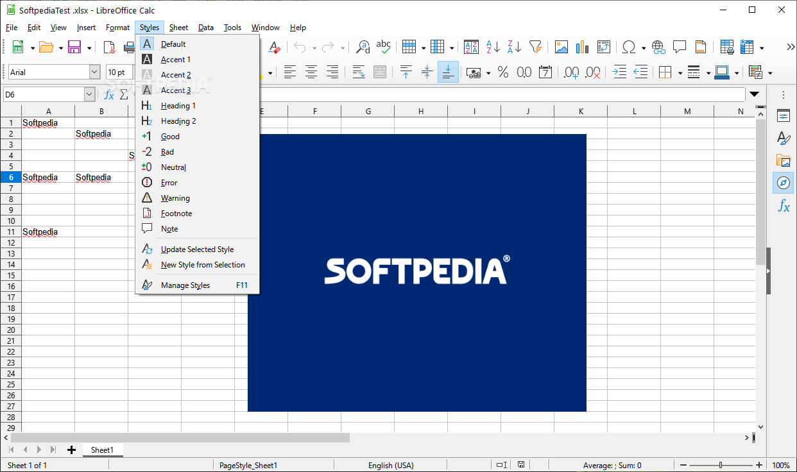Toggle the selection mode icon in status bar
The width and height of the screenshot is (797, 472).
pos(501,465)
